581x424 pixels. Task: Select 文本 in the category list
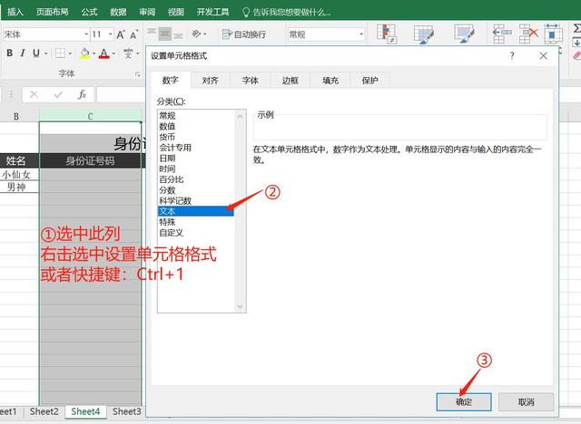click(196, 211)
